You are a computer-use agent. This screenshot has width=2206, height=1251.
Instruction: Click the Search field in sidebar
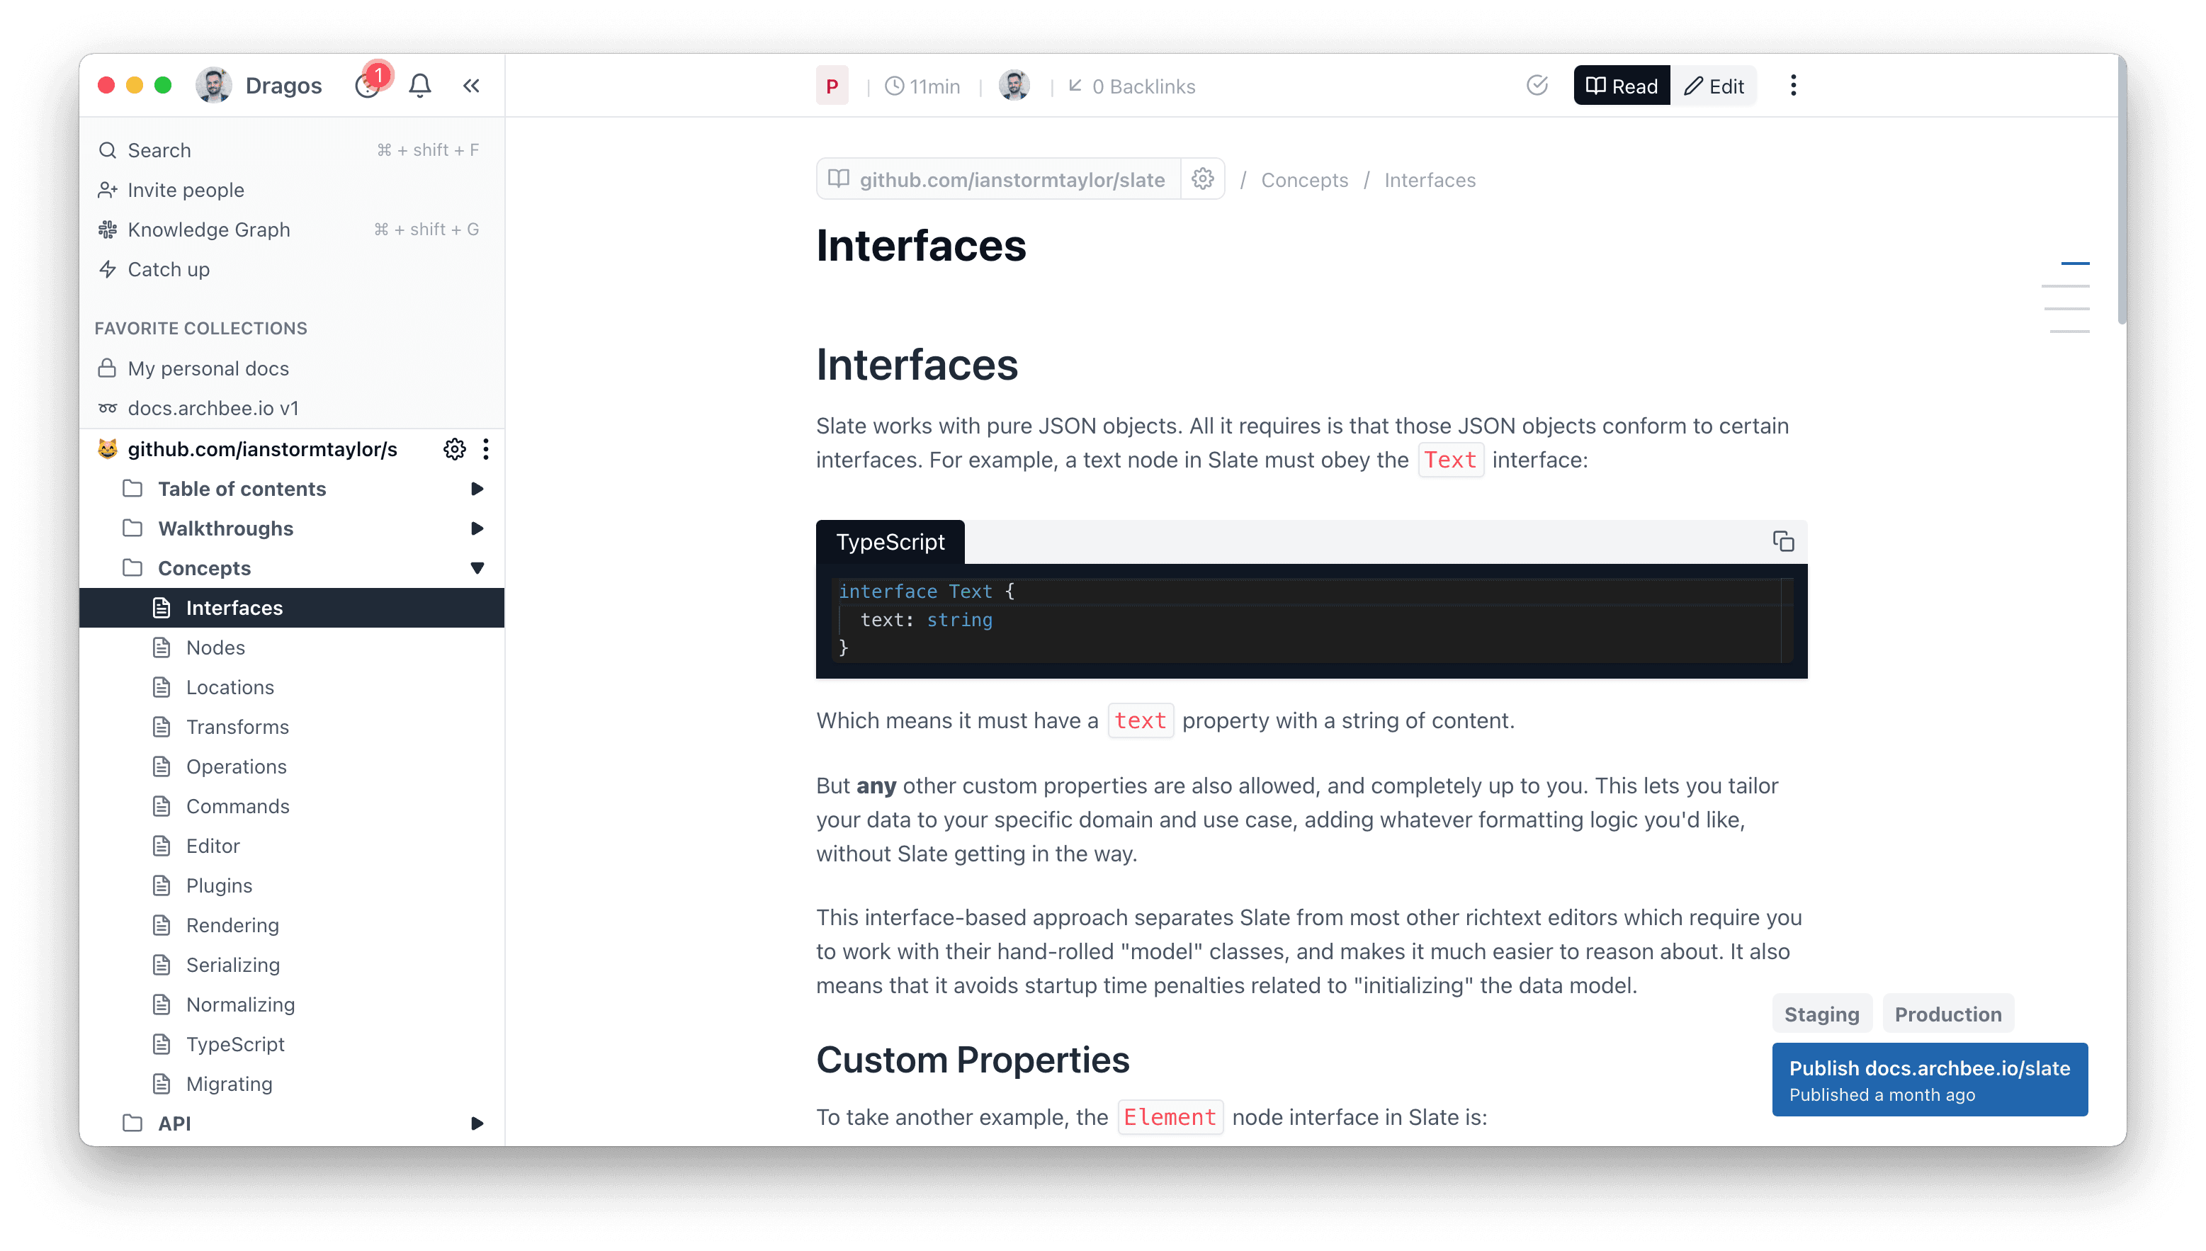[160, 150]
